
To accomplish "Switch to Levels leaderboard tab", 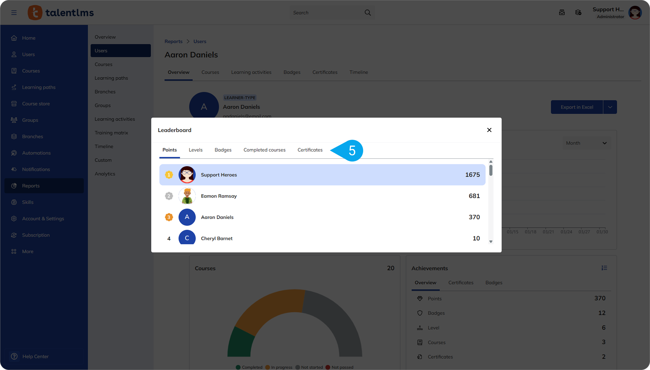I will point(195,150).
